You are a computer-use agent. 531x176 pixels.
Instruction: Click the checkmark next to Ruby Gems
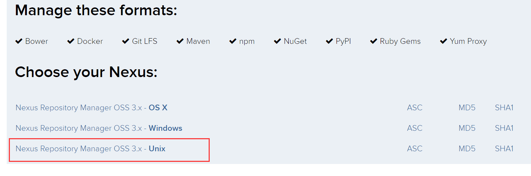tap(374, 41)
